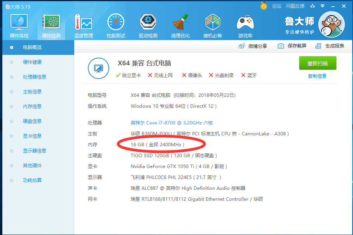Viewport: 353px width, 235px height.
Task: Click the gold medal icon in the title bar
Action: tap(264, 5)
